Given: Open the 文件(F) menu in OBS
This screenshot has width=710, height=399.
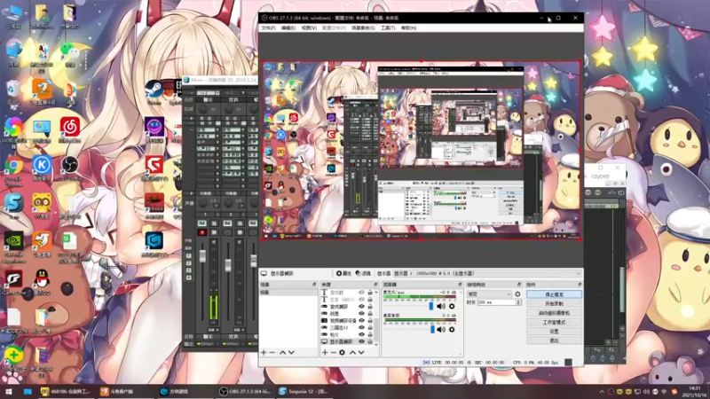Looking at the screenshot, I should (268, 28).
